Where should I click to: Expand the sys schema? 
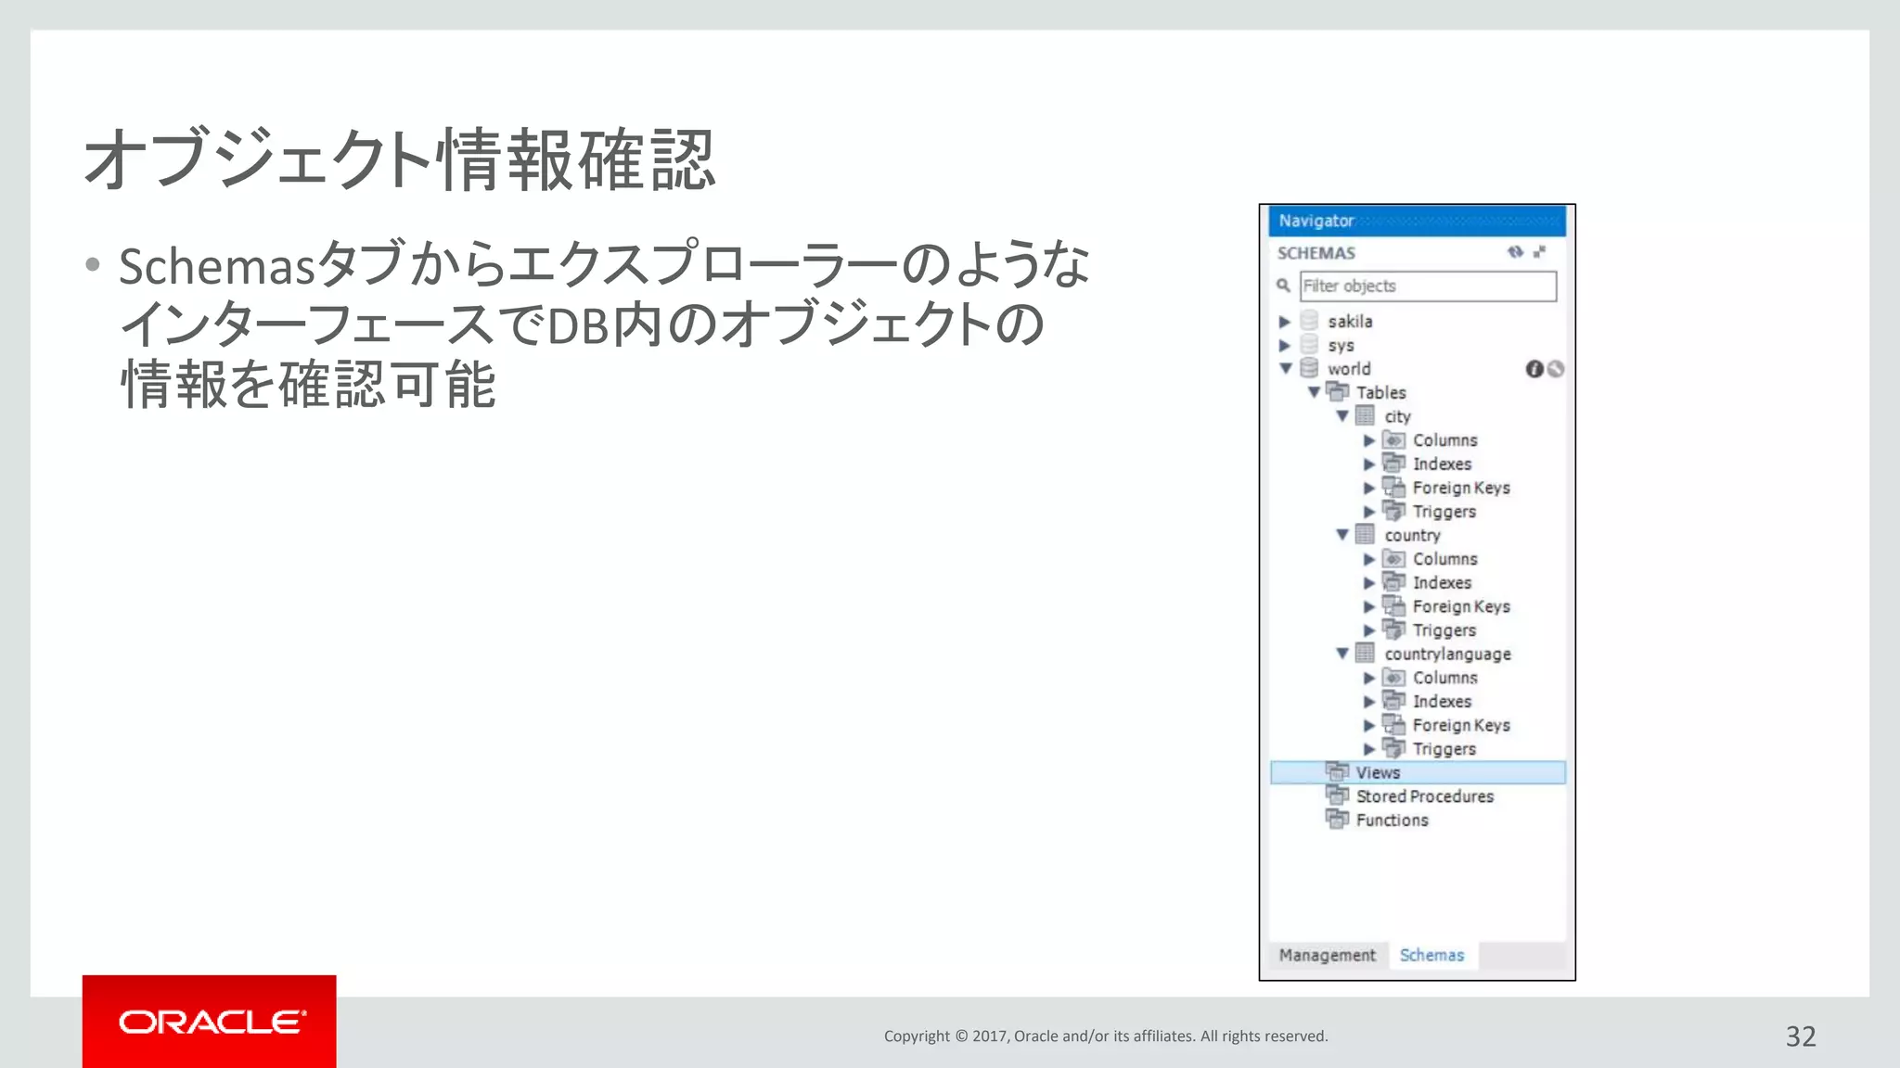1285,345
